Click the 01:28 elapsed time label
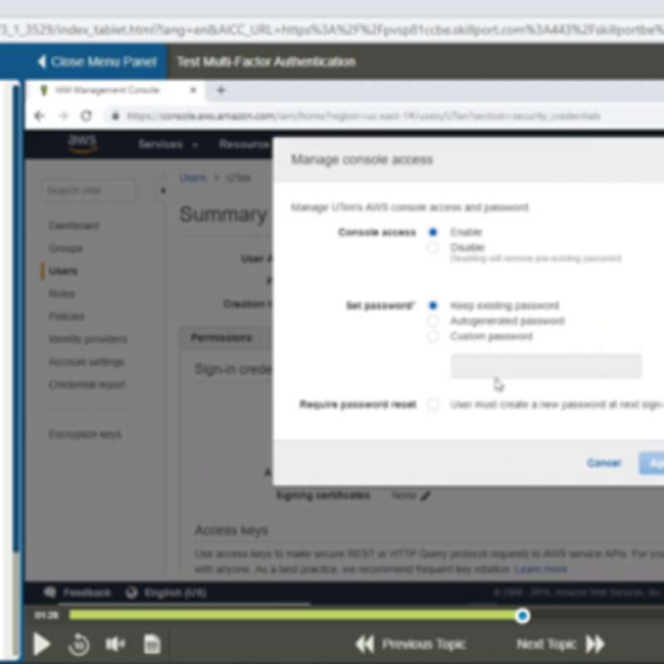 tap(46, 615)
